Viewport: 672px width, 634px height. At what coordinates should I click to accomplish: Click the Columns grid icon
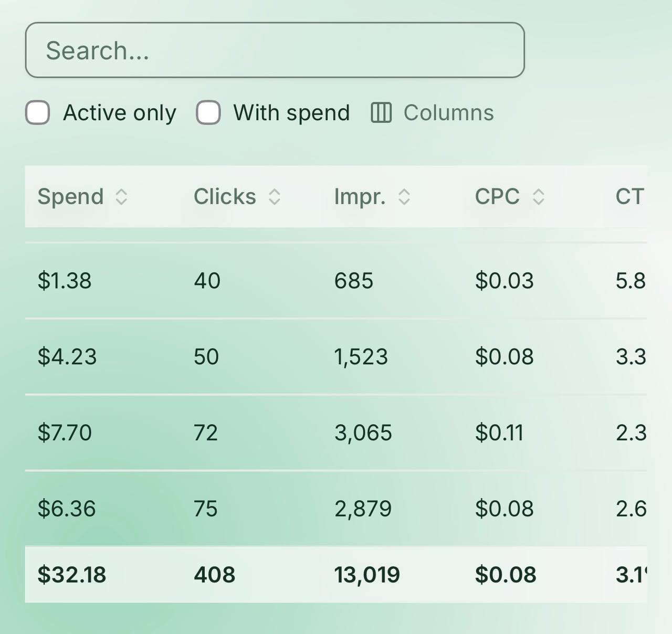381,113
